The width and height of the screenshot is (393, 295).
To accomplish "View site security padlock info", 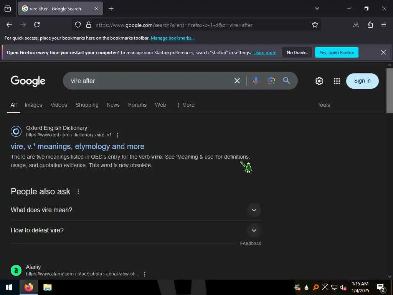I will tap(89, 25).
